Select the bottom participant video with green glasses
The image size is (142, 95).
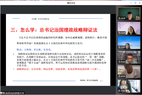pos(129,86)
